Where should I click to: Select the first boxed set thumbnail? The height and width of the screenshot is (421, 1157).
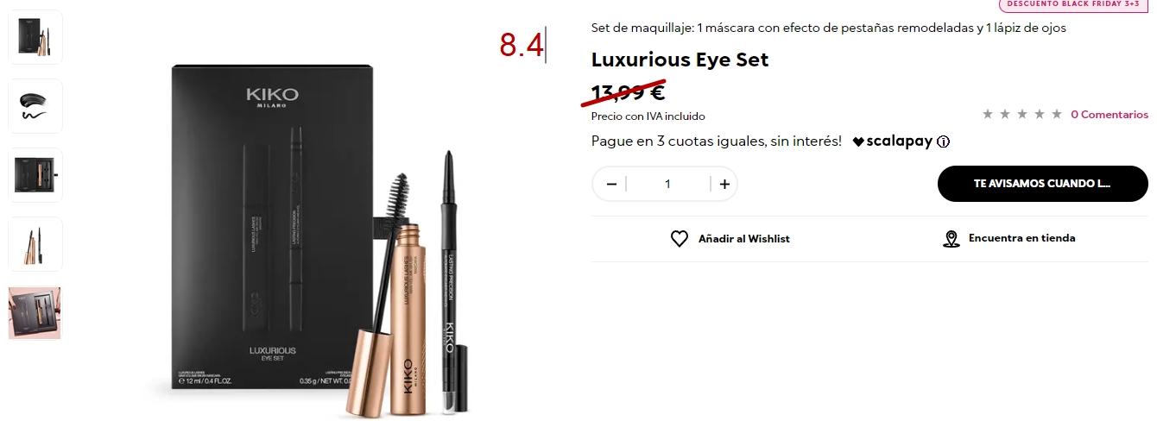pos(35,37)
